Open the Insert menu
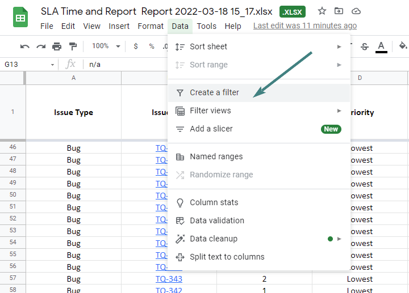This screenshot has height=293, width=409. coord(119,26)
